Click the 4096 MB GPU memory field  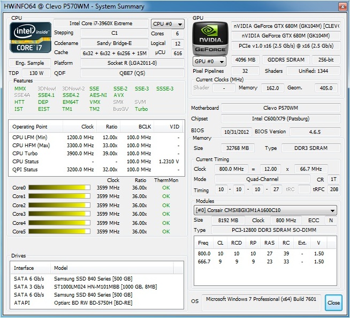pos(245,59)
